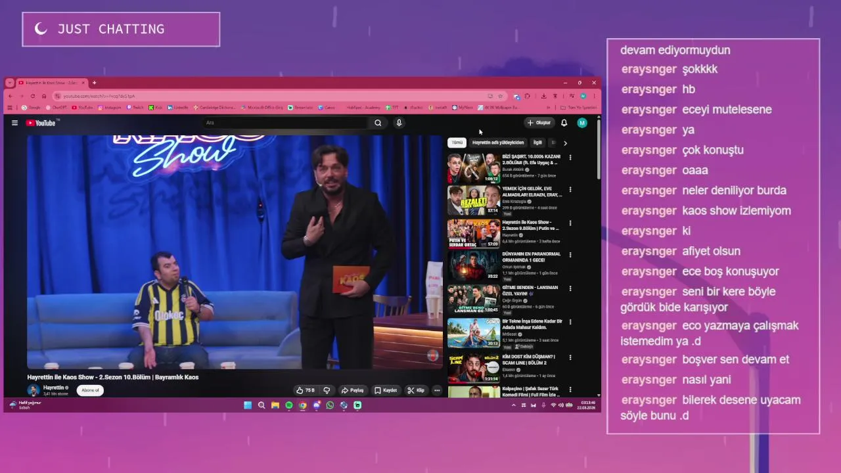Click the Oluştur create button

pos(539,123)
